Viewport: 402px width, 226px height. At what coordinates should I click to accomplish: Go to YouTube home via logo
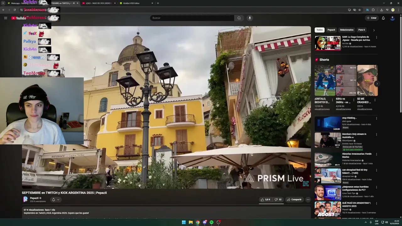(x=19, y=18)
